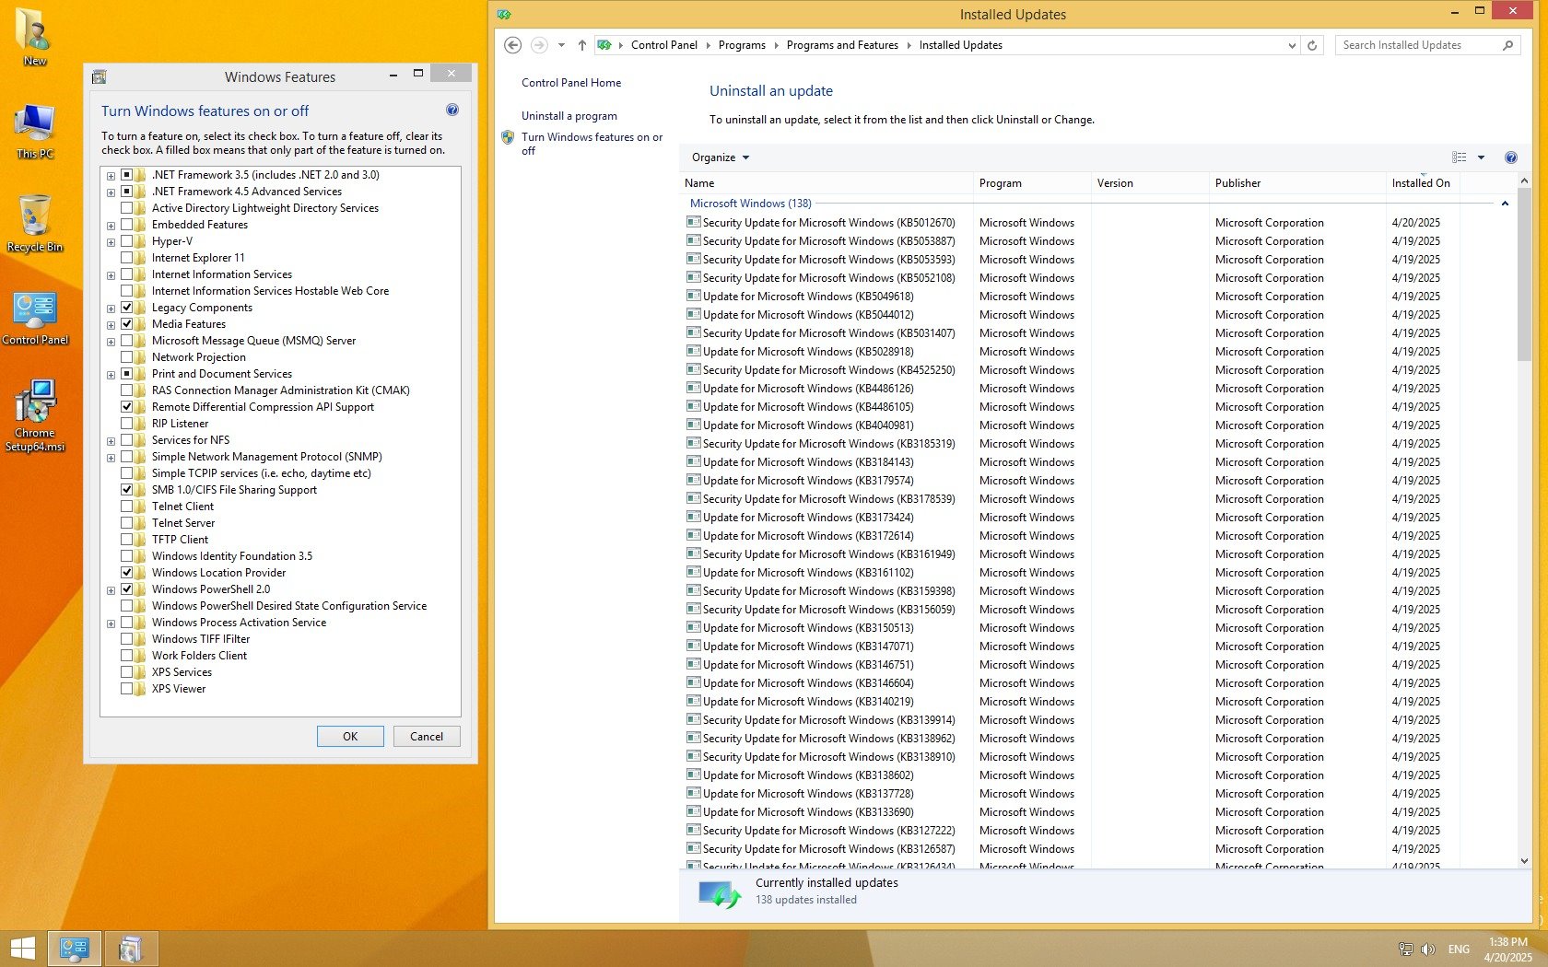Viewport: 1548px width, 967px height.
Task: Click the Back navigation arrow
Action: pos(513,45)
